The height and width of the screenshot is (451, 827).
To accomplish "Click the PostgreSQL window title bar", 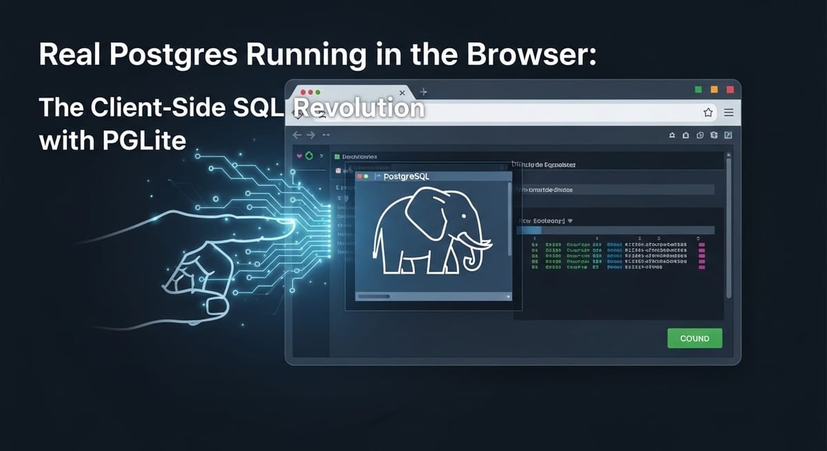I will [434, 176].
